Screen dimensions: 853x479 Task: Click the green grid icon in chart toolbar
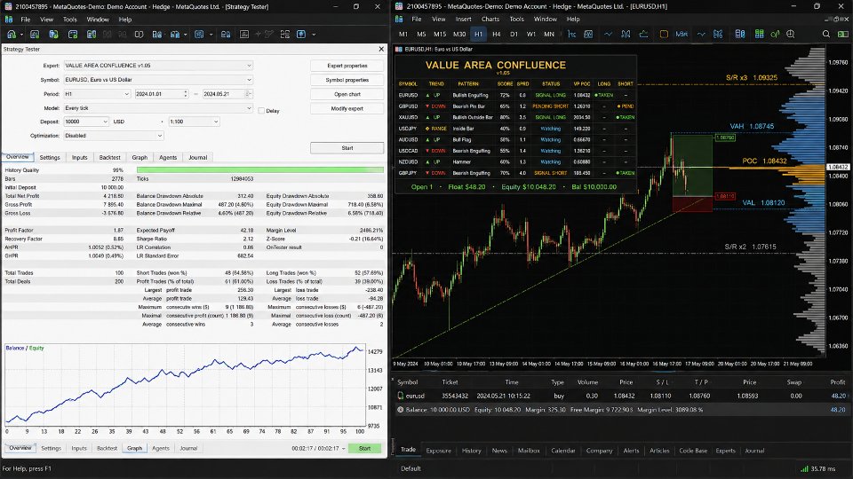pos(759,34)
